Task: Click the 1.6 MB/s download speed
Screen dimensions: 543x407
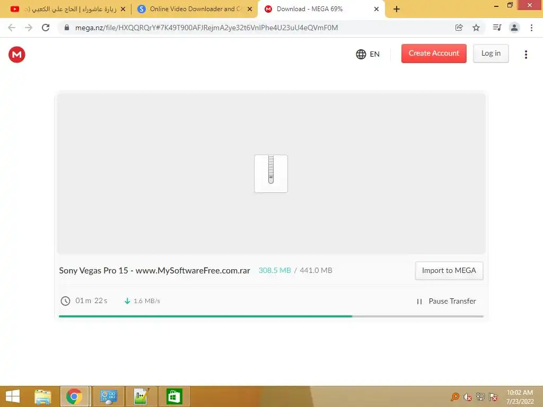Action: click(x=147, y=301)
